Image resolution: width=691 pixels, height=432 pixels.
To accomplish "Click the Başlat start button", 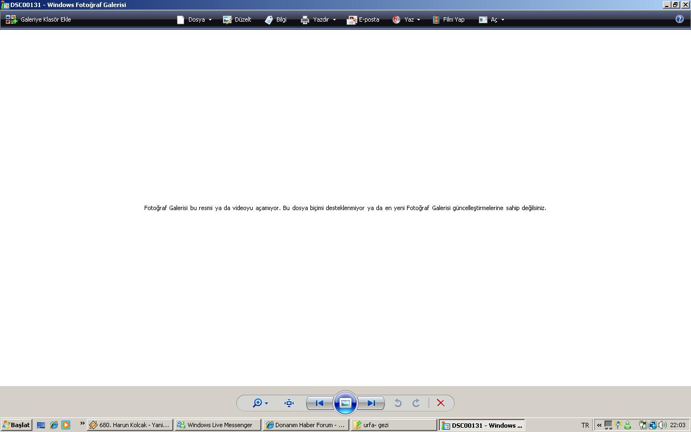I will 16,425.
